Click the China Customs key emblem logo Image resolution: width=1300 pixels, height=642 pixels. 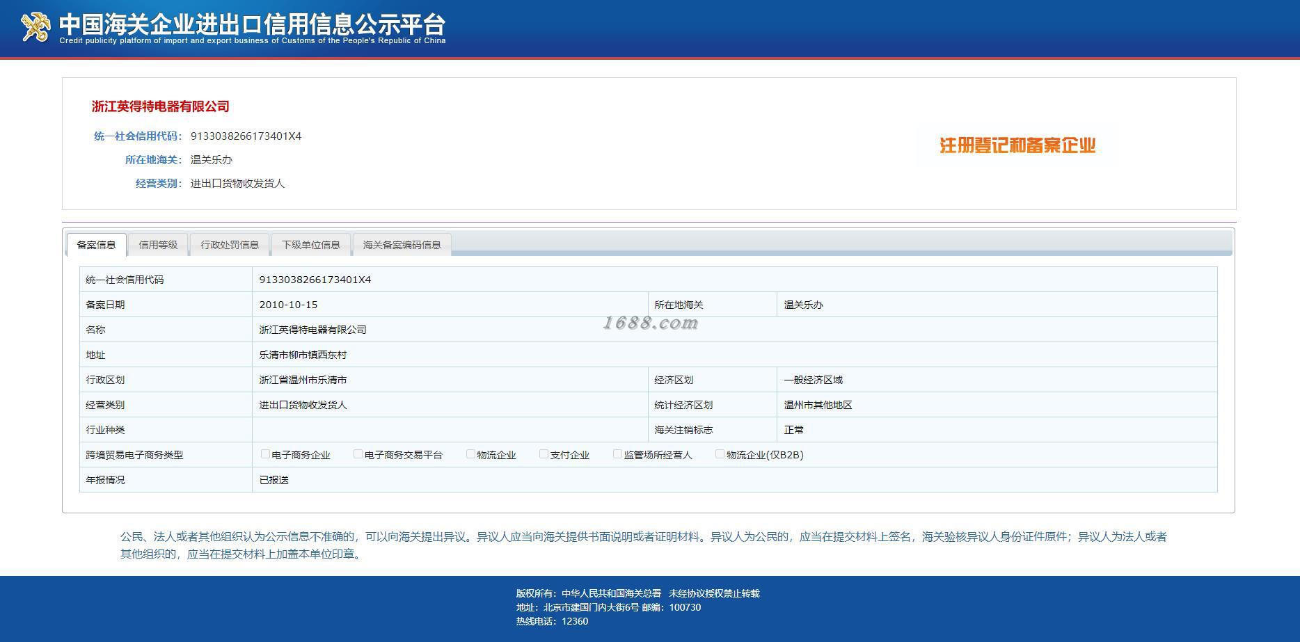[35, 27]
